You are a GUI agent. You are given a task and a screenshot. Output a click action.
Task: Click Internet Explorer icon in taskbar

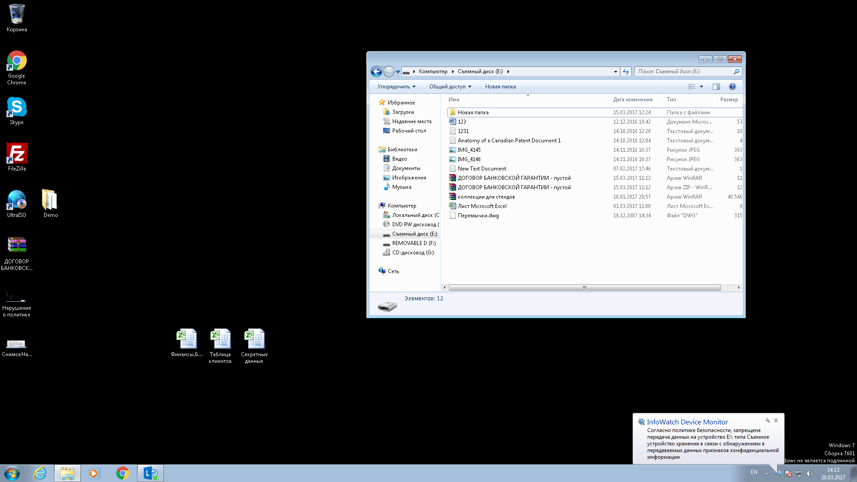[40, 473]
